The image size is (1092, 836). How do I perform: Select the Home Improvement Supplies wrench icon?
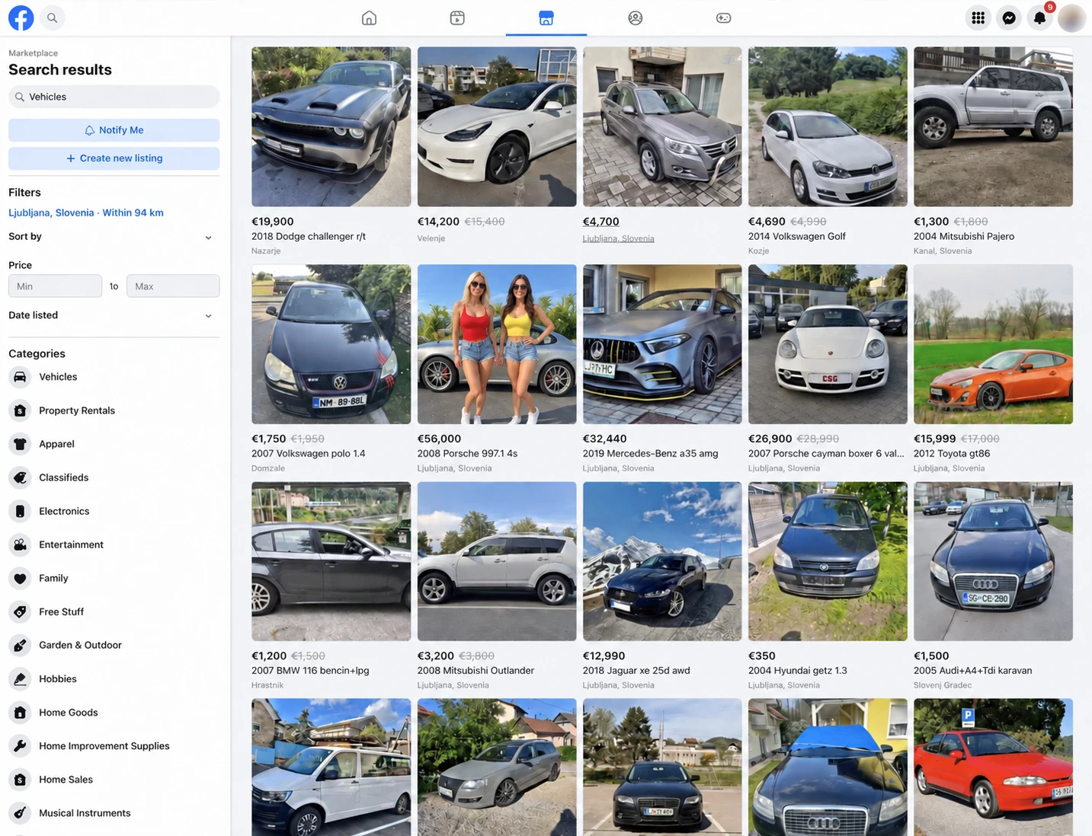click(x=21, y=745)
